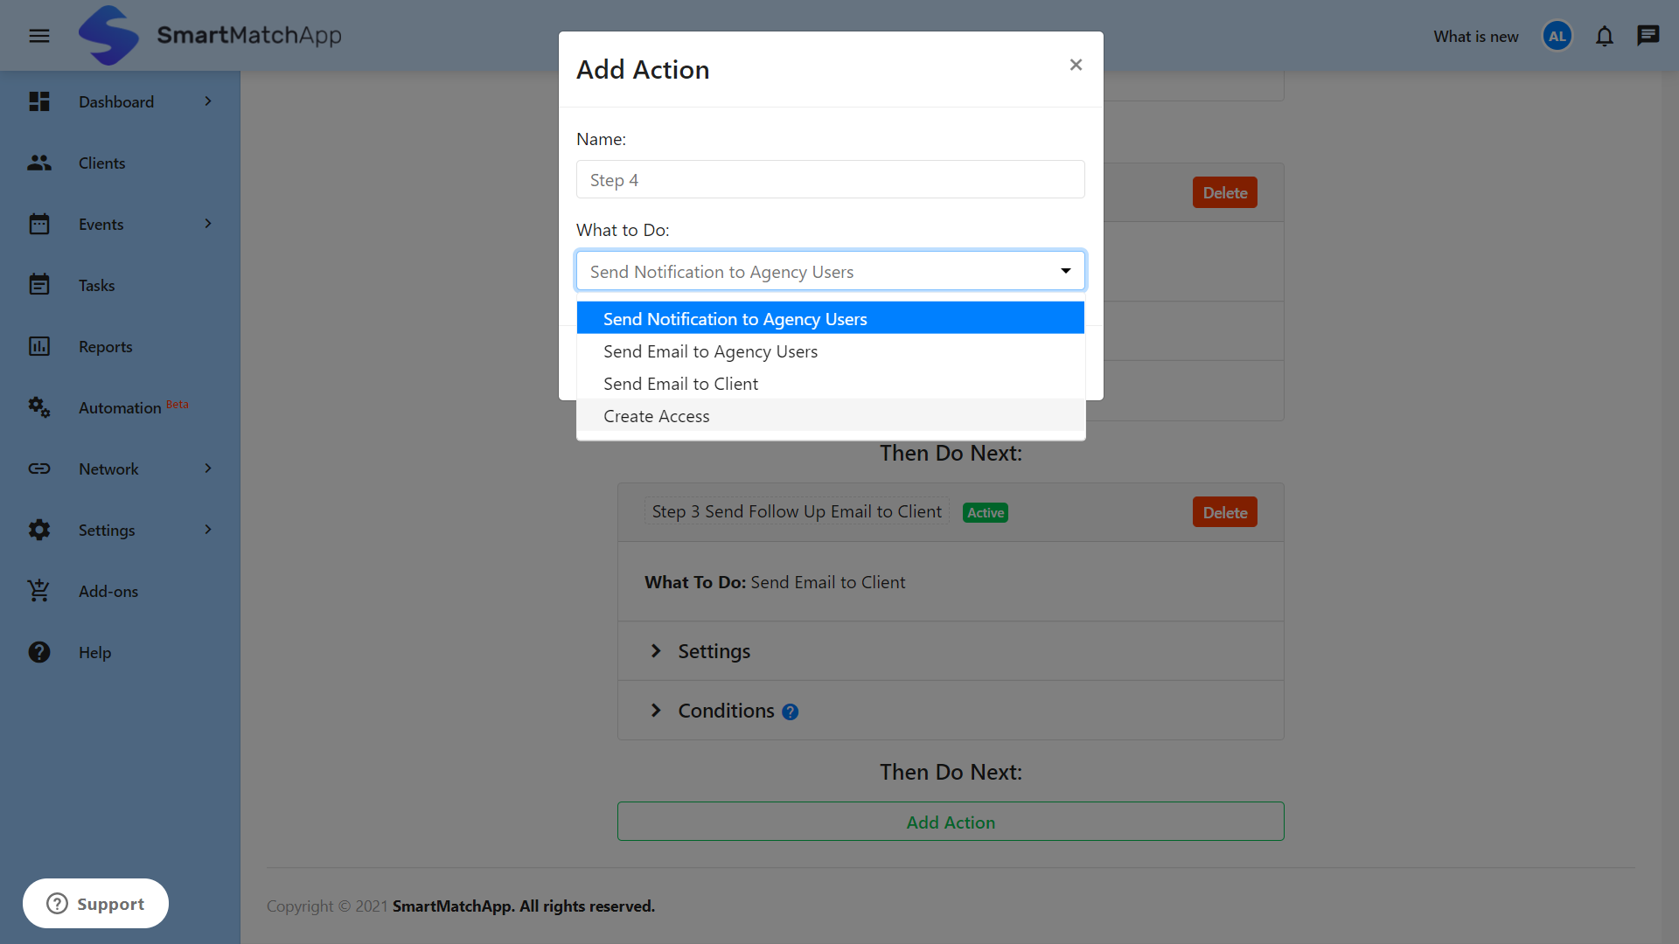Open the Events calendar icon
This screenshot has height=944, width=1679.
click(39, 224)
